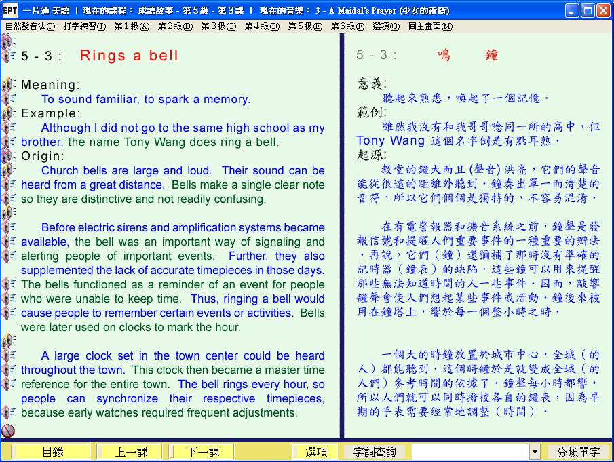This screenshot has height=462, width=614.
Task: Play audio for 'To sound familiar' line
Action: [x=9, y=99]
